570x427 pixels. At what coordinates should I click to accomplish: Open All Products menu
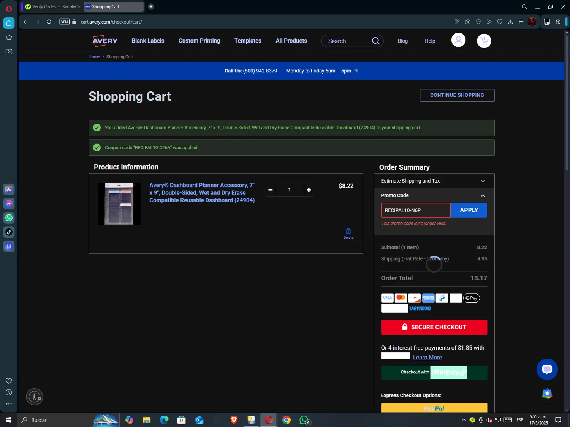pos(291,41)
